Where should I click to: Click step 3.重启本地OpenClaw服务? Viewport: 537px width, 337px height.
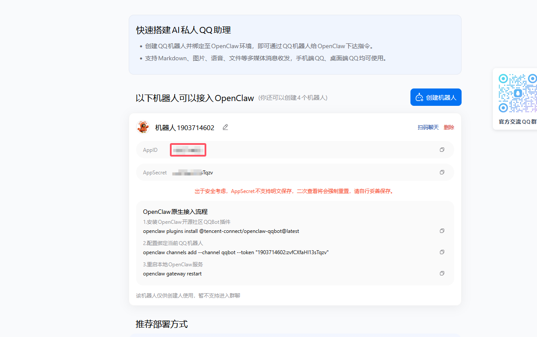point(173,265)
